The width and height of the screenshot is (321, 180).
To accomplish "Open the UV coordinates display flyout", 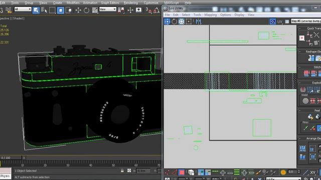I will point(280,21).
